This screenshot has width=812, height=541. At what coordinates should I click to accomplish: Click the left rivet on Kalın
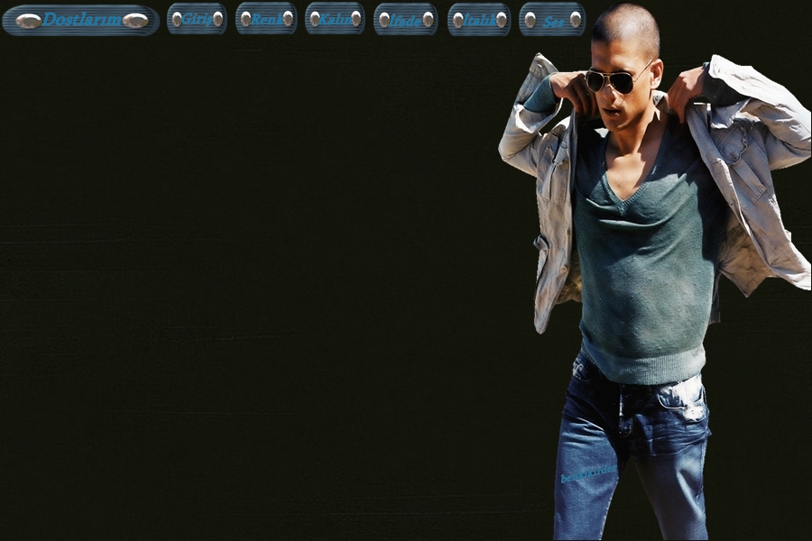click(315, 19)
